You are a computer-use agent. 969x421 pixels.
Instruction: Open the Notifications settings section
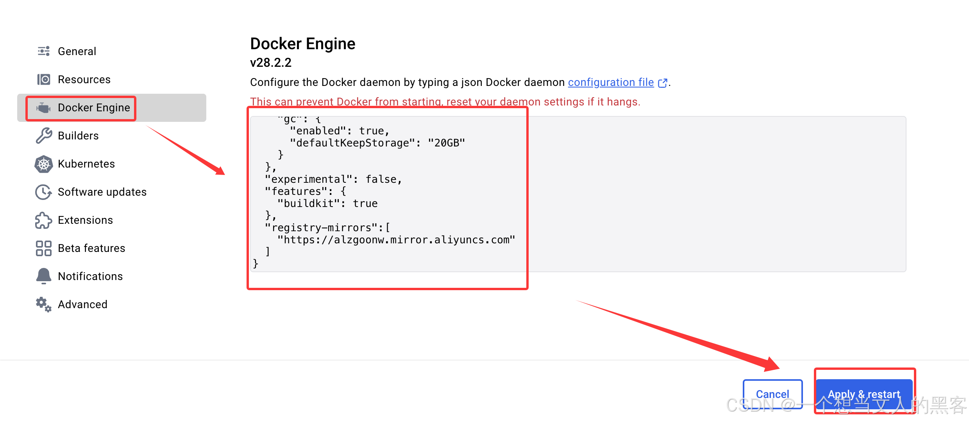[x=90, y=276]
